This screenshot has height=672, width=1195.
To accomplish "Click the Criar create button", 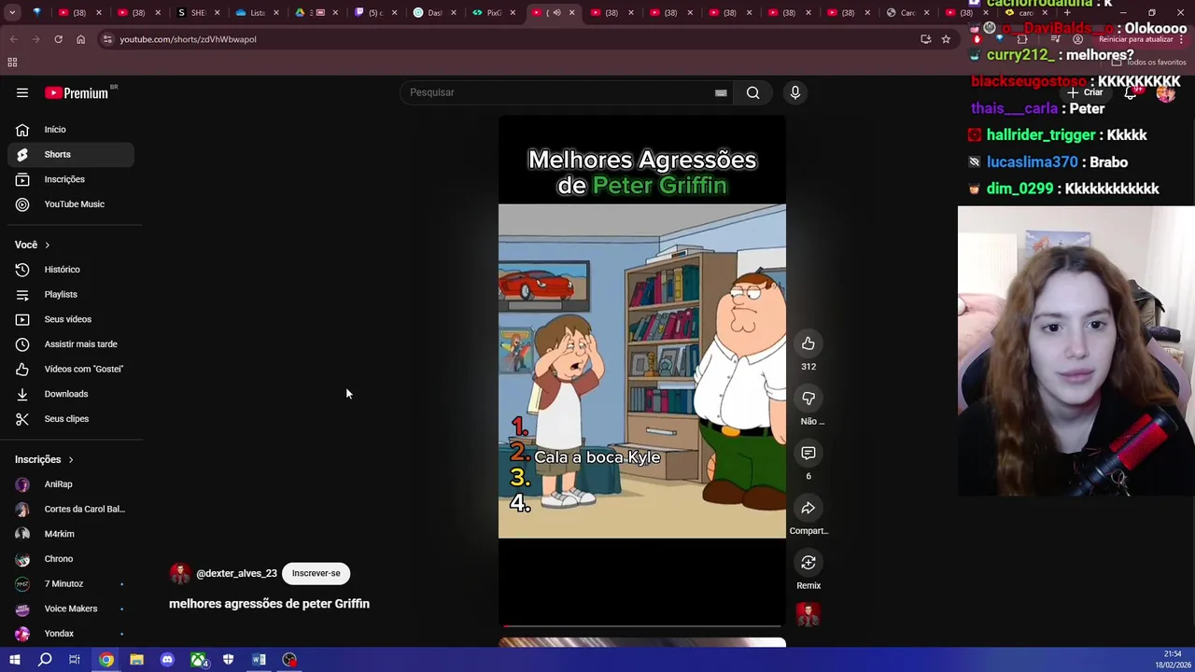I will [x=1086, y=92].
